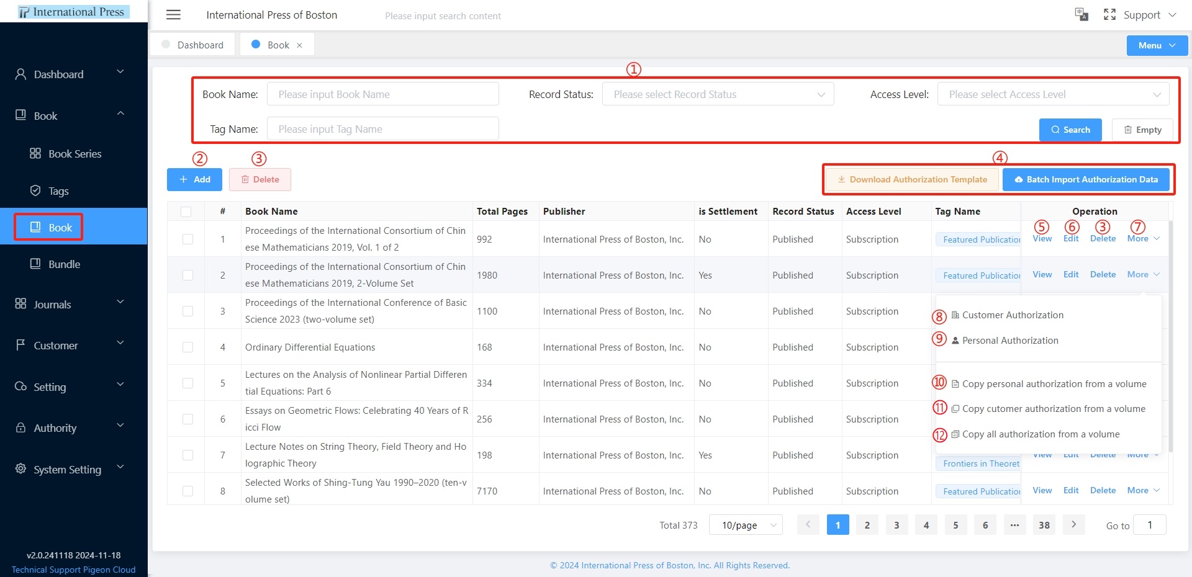Click the Dashboard person icon in sidebar
The height and width of the screenshot is (577, 1192).
click(x=20, y=74)
